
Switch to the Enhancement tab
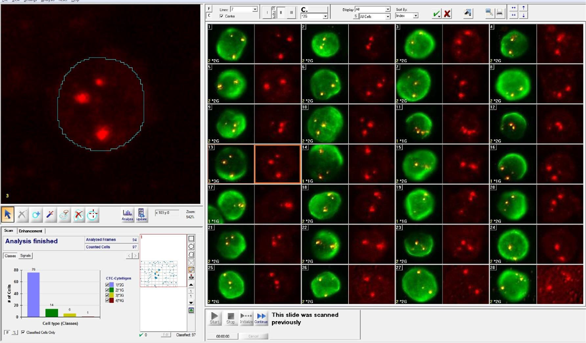click(x=31, y=231)
